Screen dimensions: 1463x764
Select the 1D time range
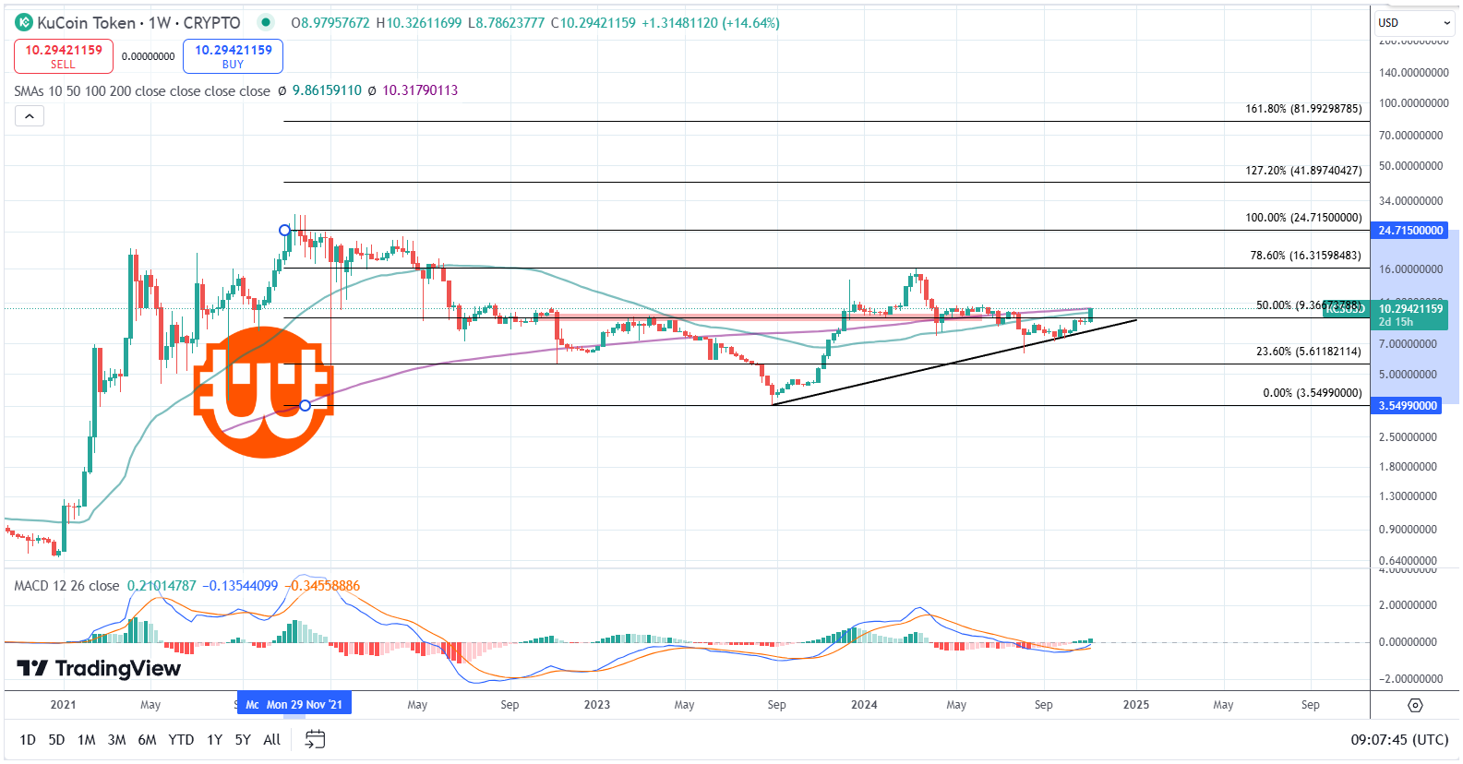coord(28,740)
